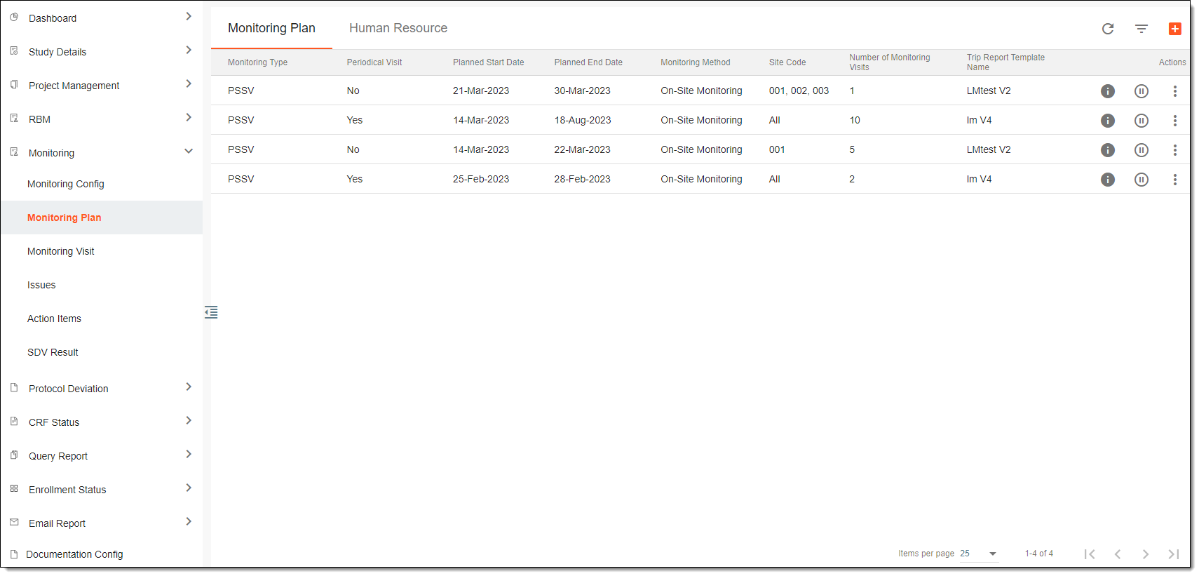Click the Project Management menu label

(74, 86)
